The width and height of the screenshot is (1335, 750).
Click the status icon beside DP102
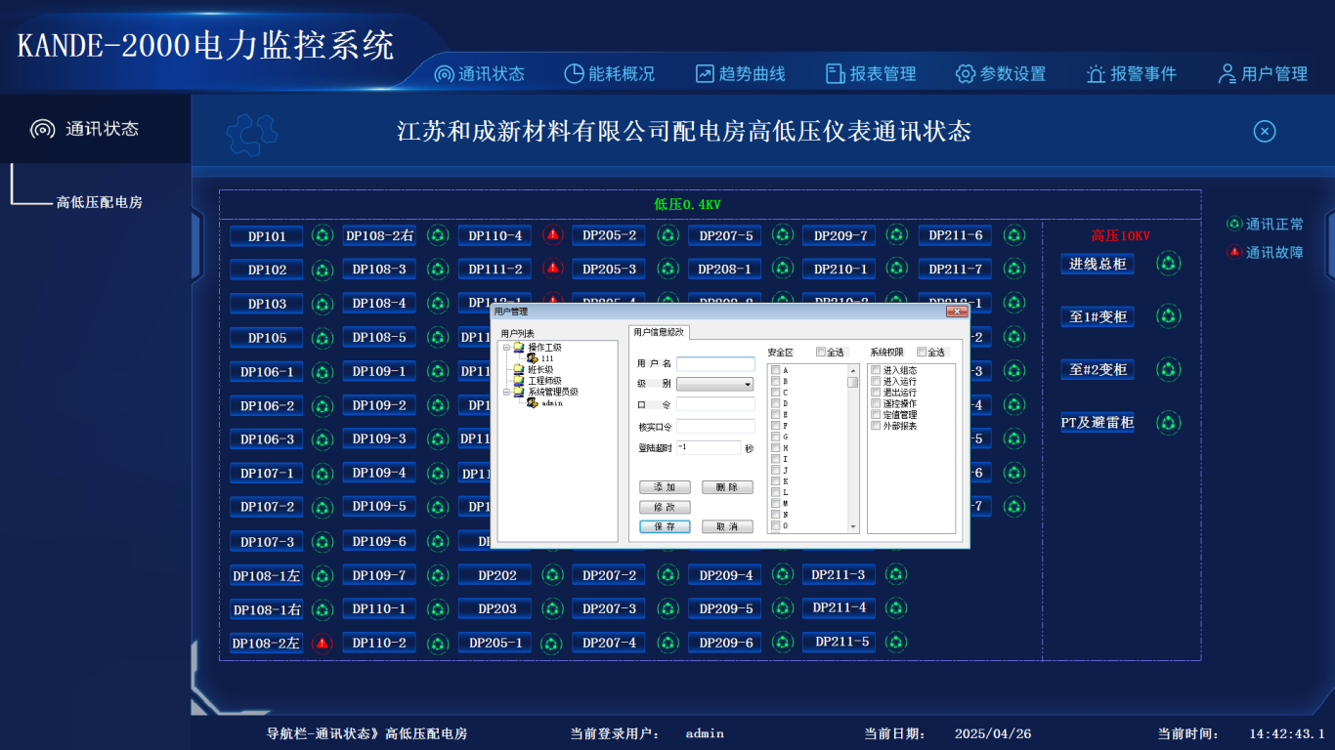(323, 270)
